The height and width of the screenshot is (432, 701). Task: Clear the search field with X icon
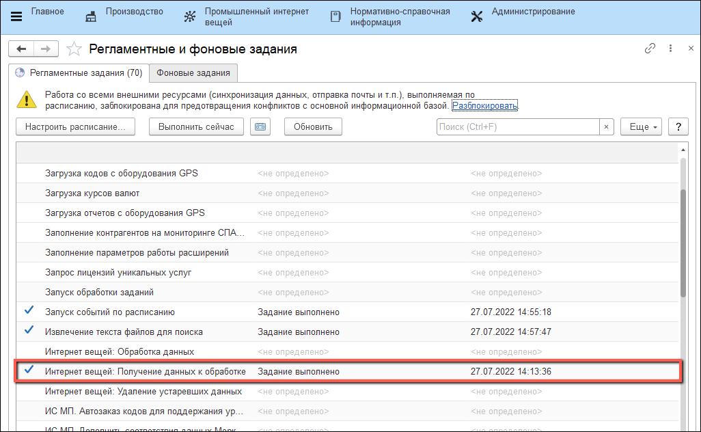click(x=607, y=126)
